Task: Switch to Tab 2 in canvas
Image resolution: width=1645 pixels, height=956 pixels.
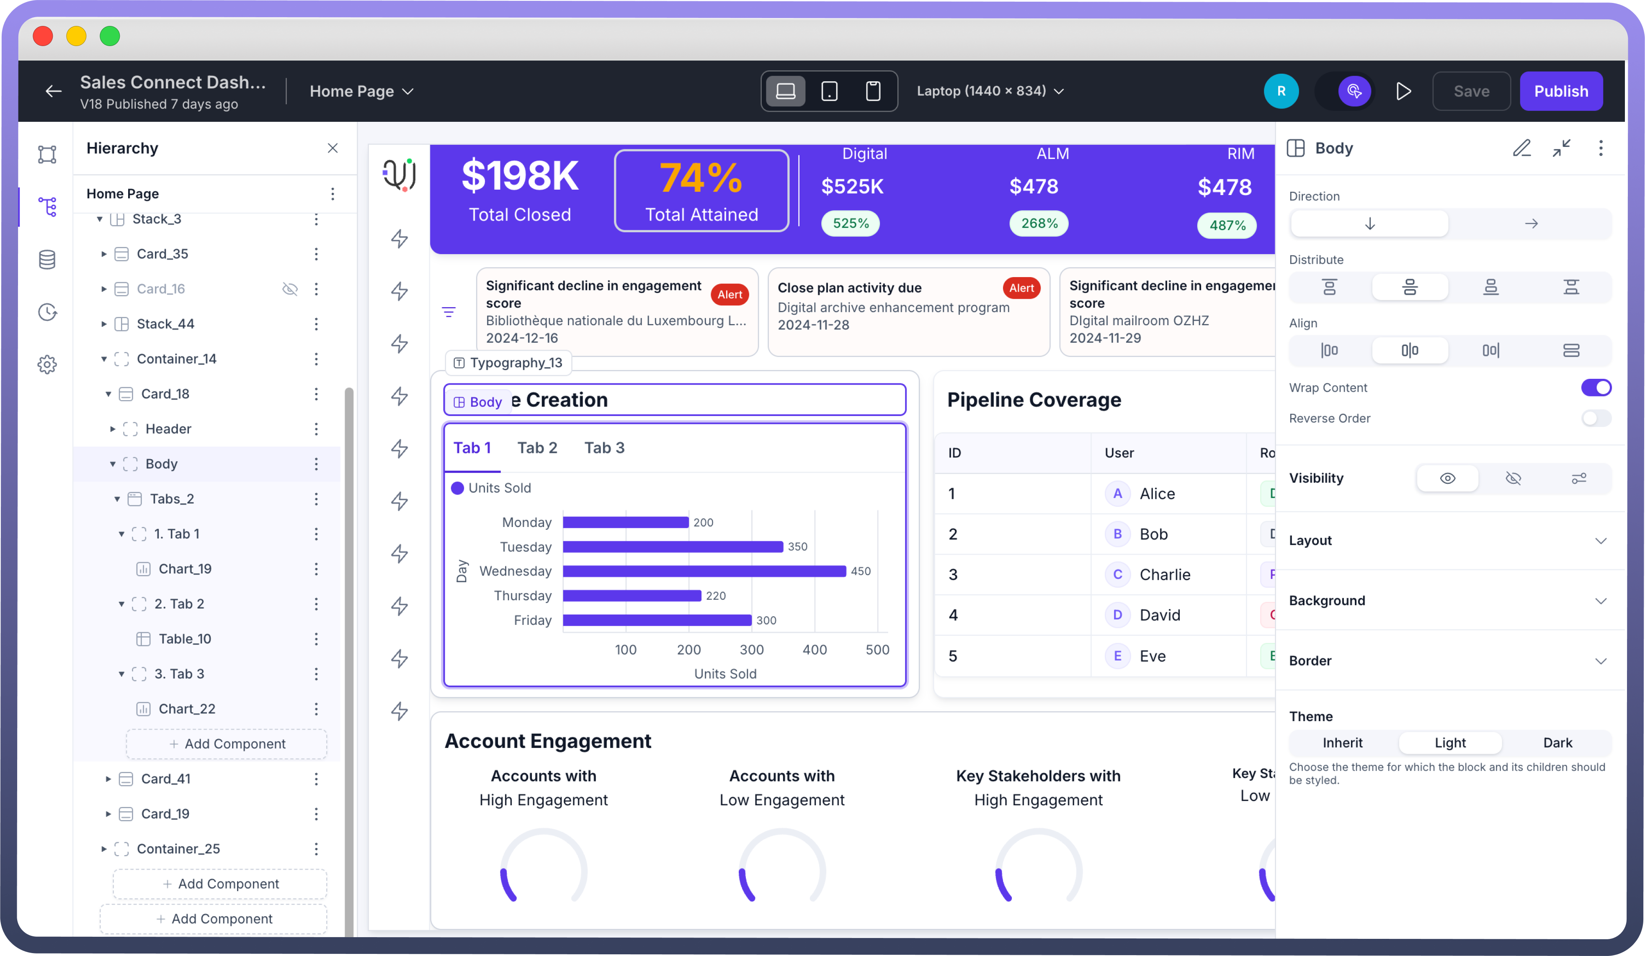Action: 537,448
